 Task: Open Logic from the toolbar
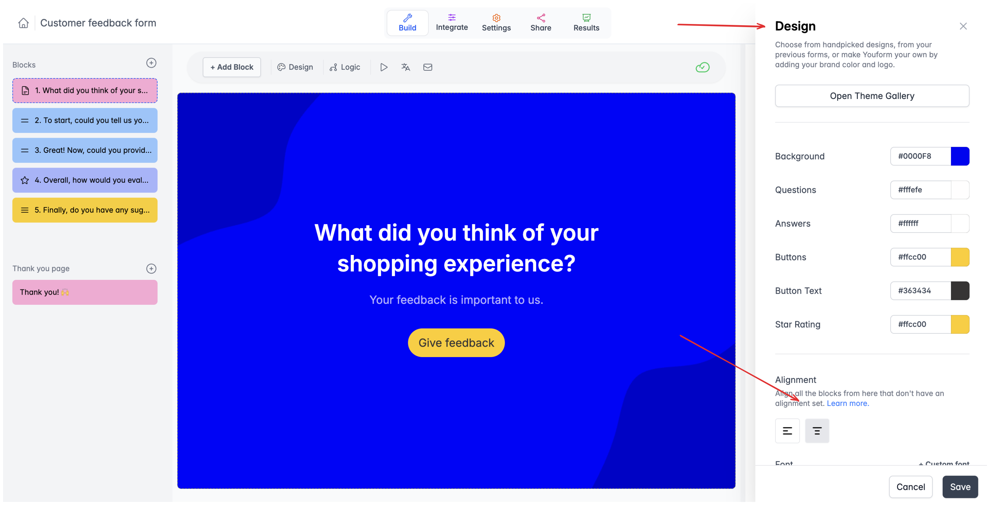coord(345,67)
